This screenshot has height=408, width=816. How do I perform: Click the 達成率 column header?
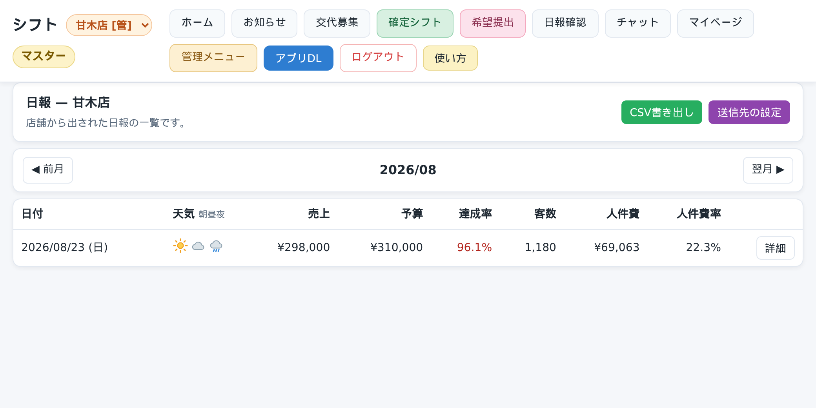tap(475, 214)
